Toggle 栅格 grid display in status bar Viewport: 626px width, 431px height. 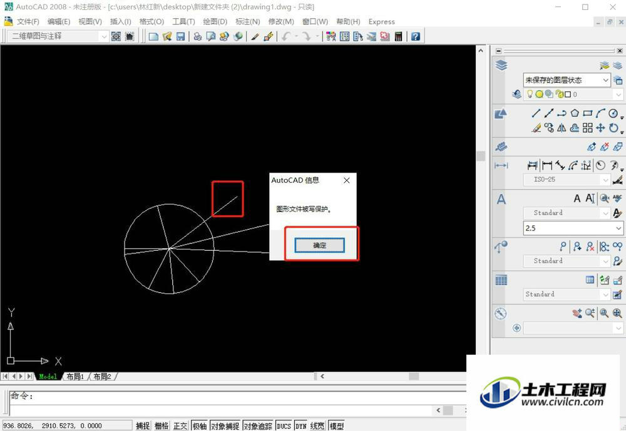click(x=162, y=426)
